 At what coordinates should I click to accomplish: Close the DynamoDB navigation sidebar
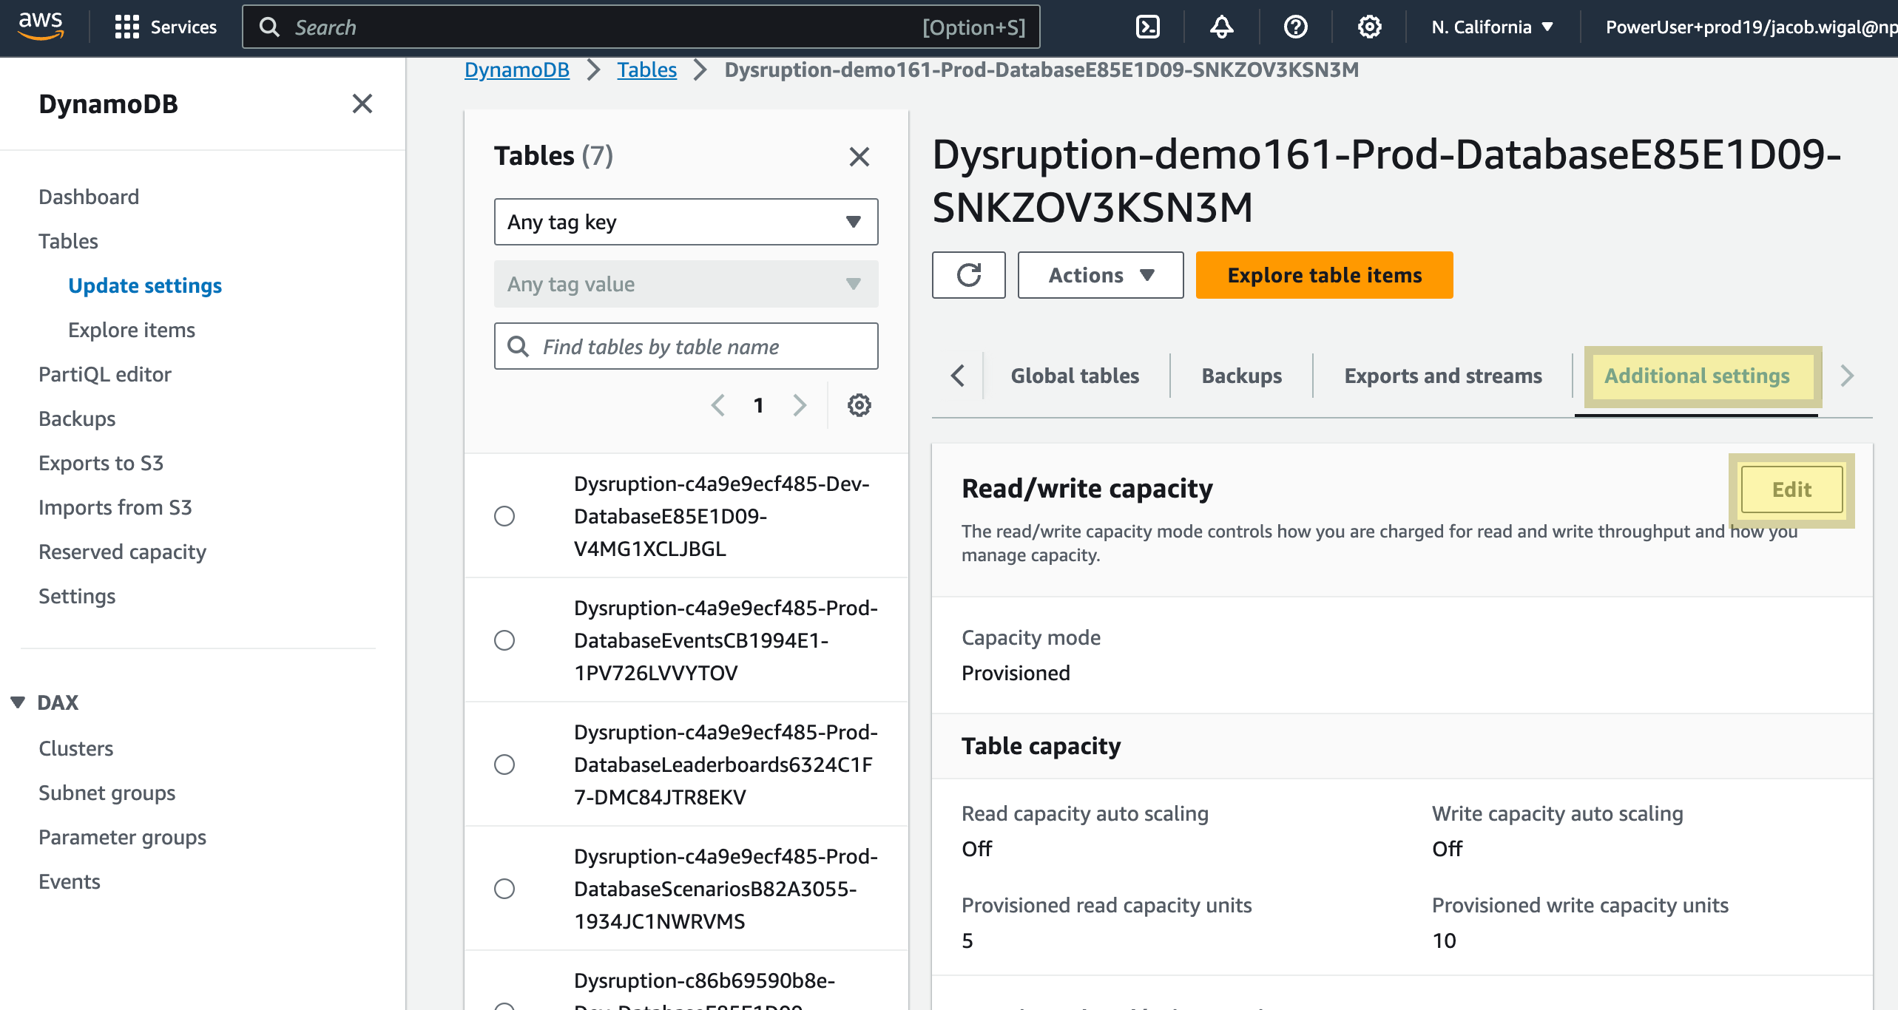coord(362,104)
